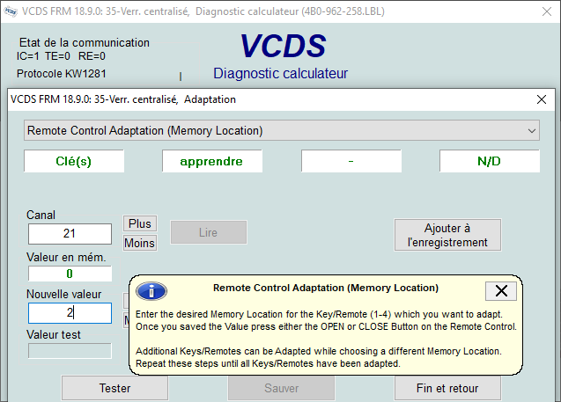The image size is (561, 402).
Task: Click the VCDS app icon in title bar
Action: pos(11,11)
